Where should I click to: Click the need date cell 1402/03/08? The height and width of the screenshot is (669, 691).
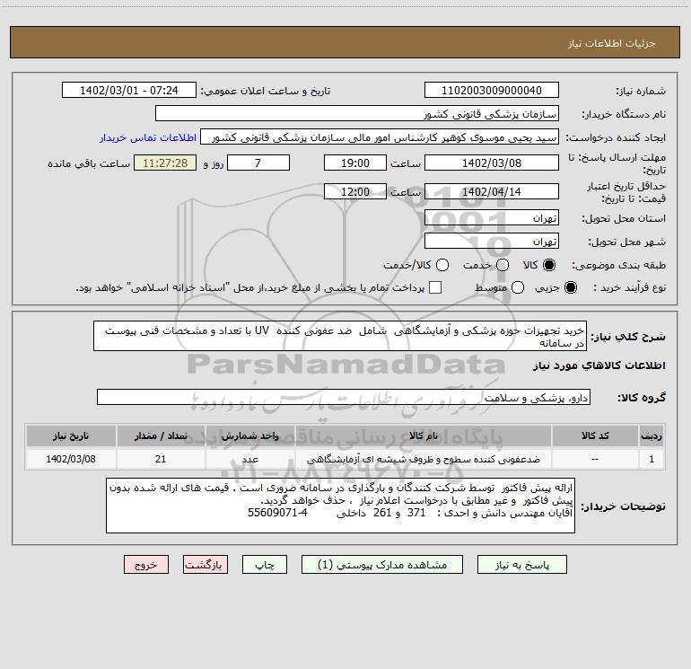pos(71,459)
